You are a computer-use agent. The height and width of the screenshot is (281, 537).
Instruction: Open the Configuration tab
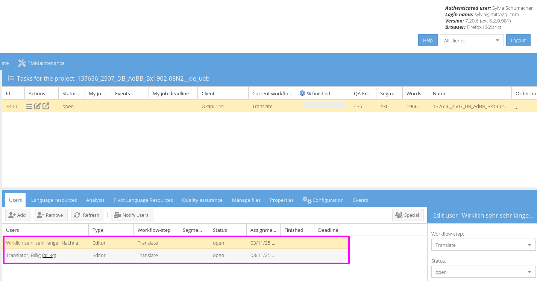point(323,200)
